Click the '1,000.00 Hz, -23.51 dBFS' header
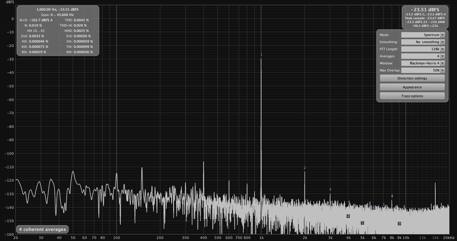This screenshot has width=457, height=241. point(57,9)
